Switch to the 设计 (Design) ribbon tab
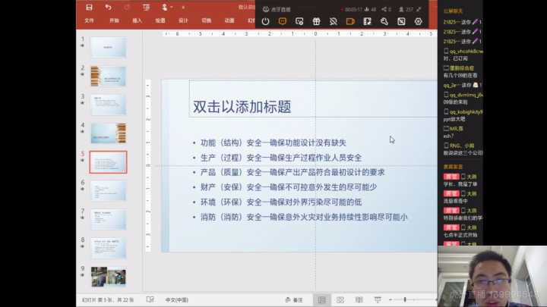Viewport: 547px width, 307px height. pos(183,20)
